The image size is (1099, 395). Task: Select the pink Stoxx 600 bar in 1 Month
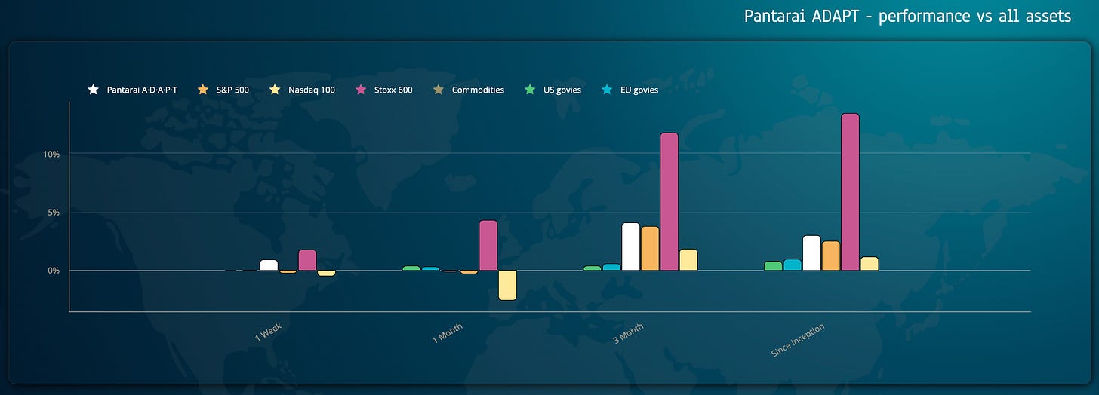click(488, 245)
